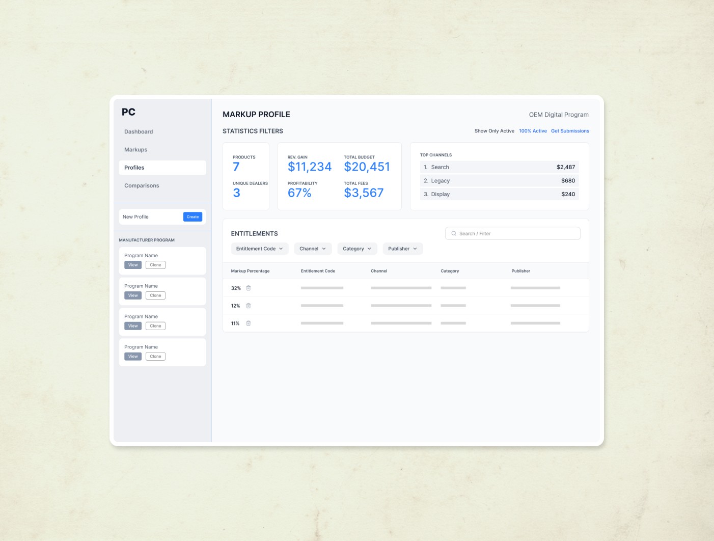Screen dimensions: 714x541
Task: Go to Dashboard in the sidebar
Action: (x=139, y=131)
